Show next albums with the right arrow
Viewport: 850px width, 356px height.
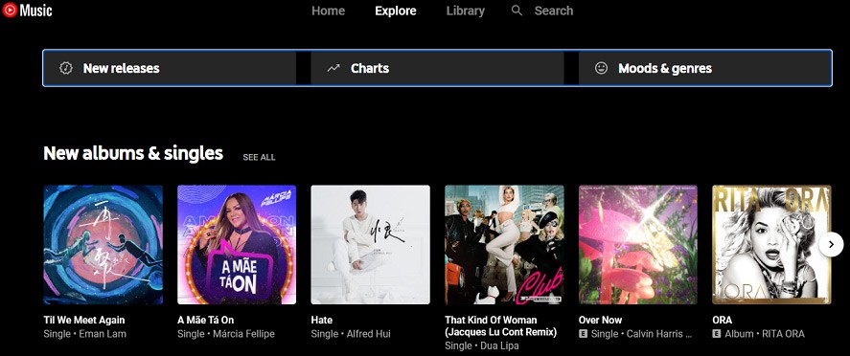(x=831, y=245)
